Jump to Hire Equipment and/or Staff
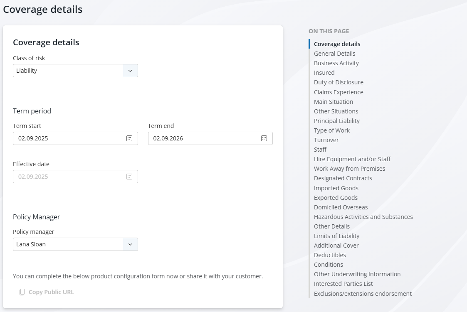The height and width of the screenshot is (312, 467). [352, 159]
